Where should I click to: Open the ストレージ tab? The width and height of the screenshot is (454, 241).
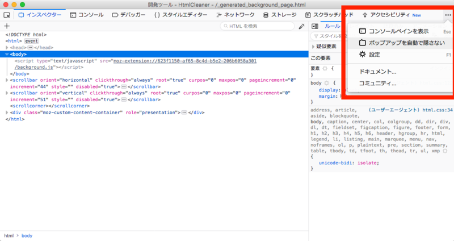click(x=280, y=15)
